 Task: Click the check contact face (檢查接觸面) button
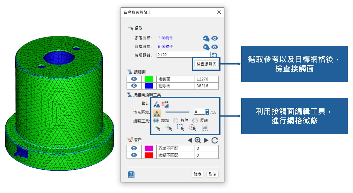tap(207, 64)
